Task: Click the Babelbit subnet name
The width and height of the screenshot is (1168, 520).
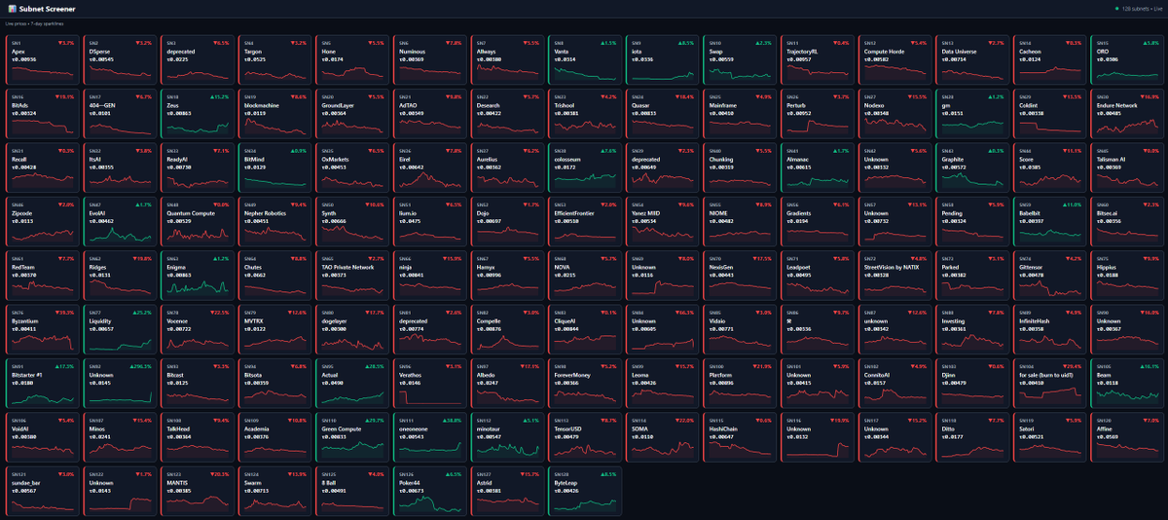Action: [1031, 212]
